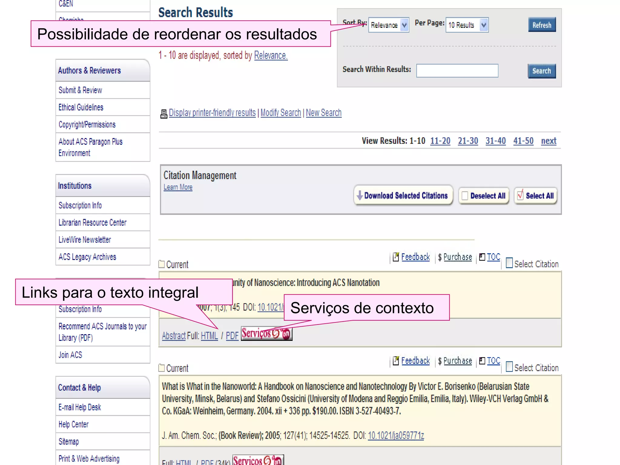Open Learn More under Citation Management
The height and width of the screenshot is (465, 620).
tap(178, 187)
